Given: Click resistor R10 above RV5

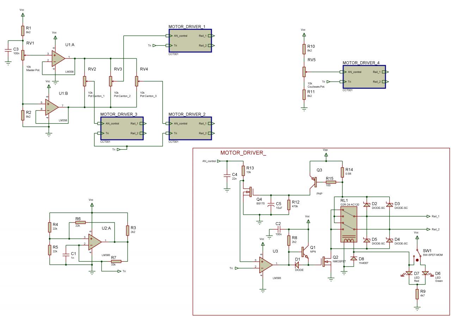Looking at the screenshot, I should (x=304, y=49).
